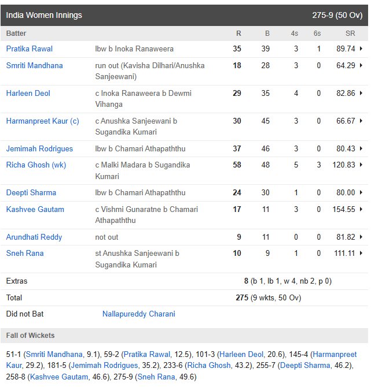The width and height of the screenshot is (371, 387).
Task: Open Arundhati Reddy batter link
Action: pos(34,237)
